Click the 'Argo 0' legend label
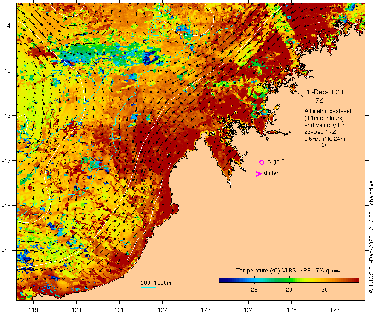The image size is (377, 313). click(x=276, y=162)
